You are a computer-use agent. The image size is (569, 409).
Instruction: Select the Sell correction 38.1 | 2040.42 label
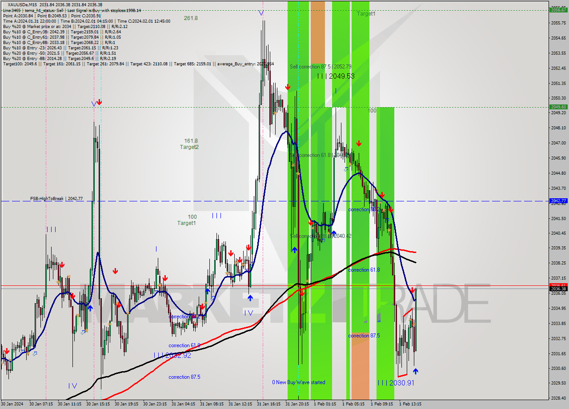point(321,236)
